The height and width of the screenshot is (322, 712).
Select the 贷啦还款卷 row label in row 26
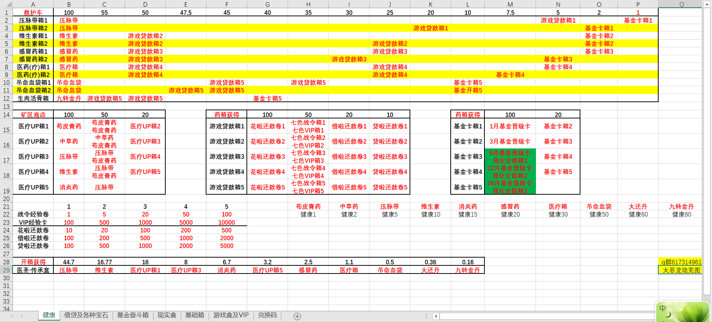click(33, 246)
